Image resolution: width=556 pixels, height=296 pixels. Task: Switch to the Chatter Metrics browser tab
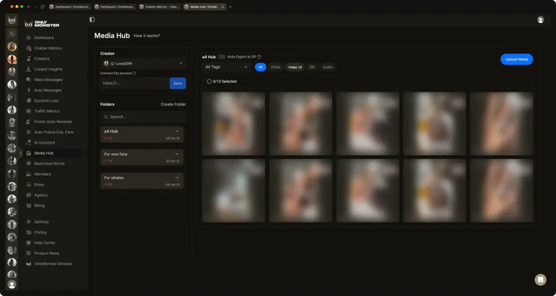point(160,6)
